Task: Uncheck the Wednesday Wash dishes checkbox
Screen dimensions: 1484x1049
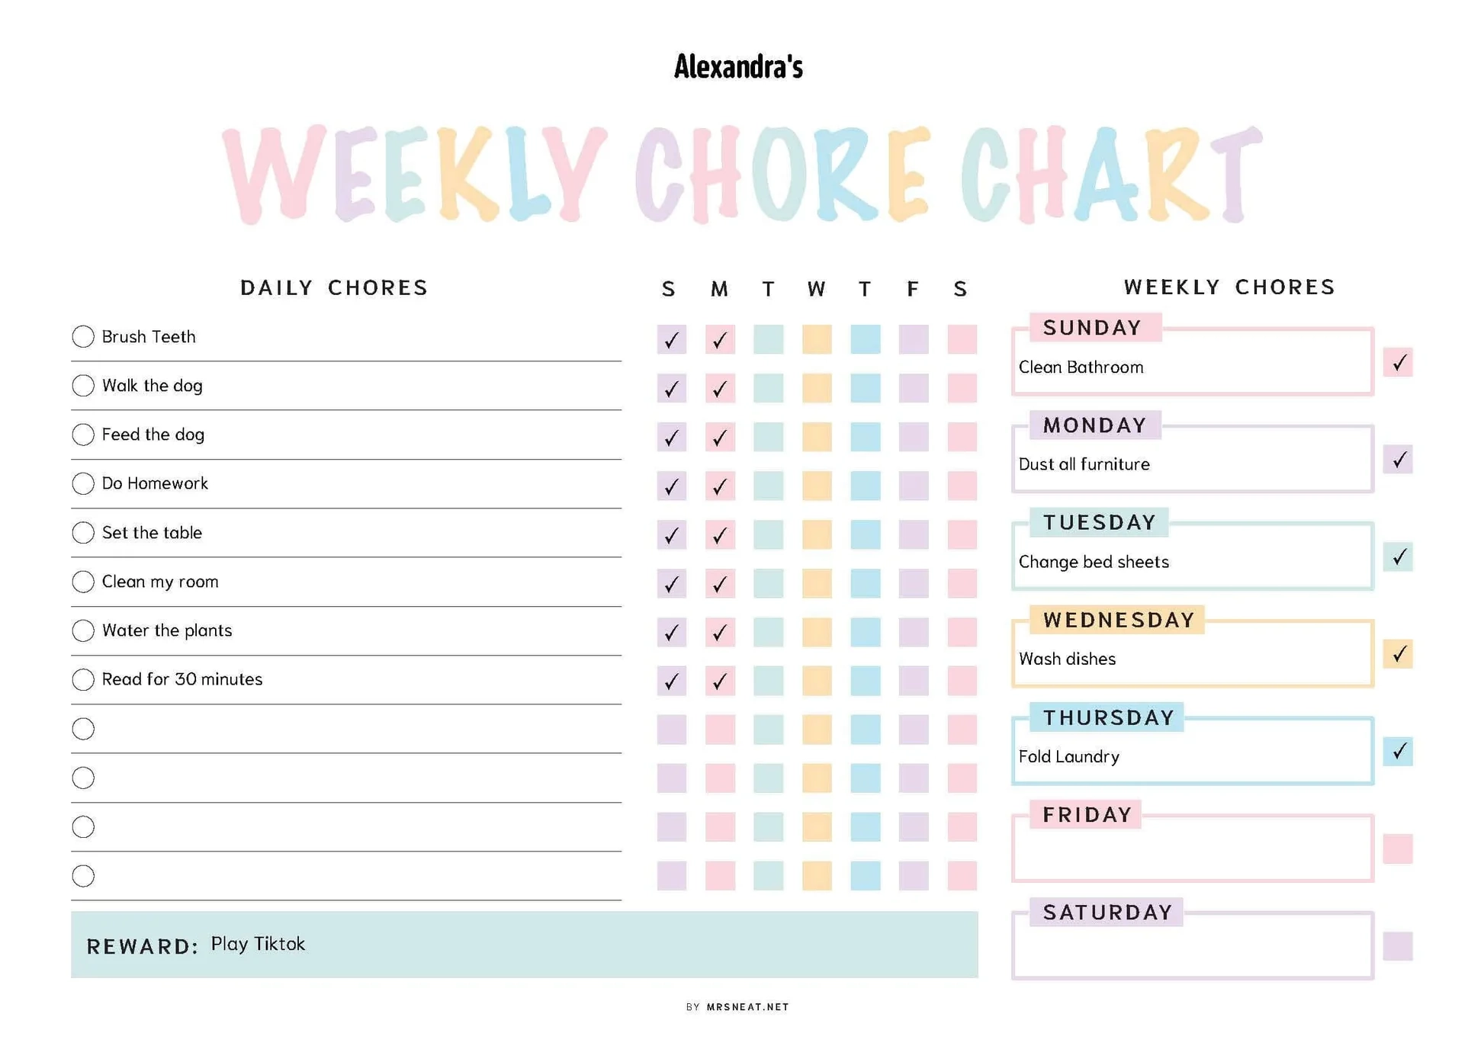Action: (1397, 654)
